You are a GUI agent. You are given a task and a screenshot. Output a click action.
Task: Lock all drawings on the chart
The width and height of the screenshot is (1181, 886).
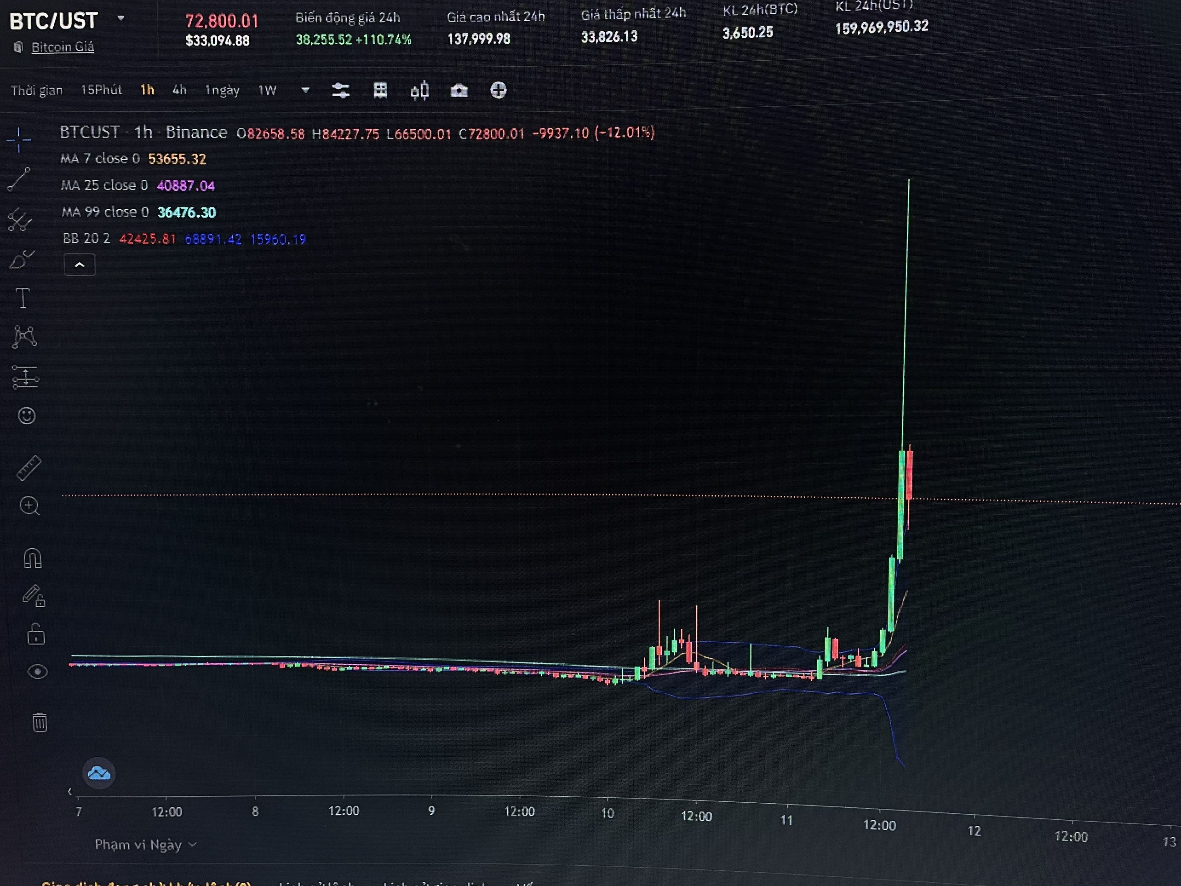click(35, 634)
